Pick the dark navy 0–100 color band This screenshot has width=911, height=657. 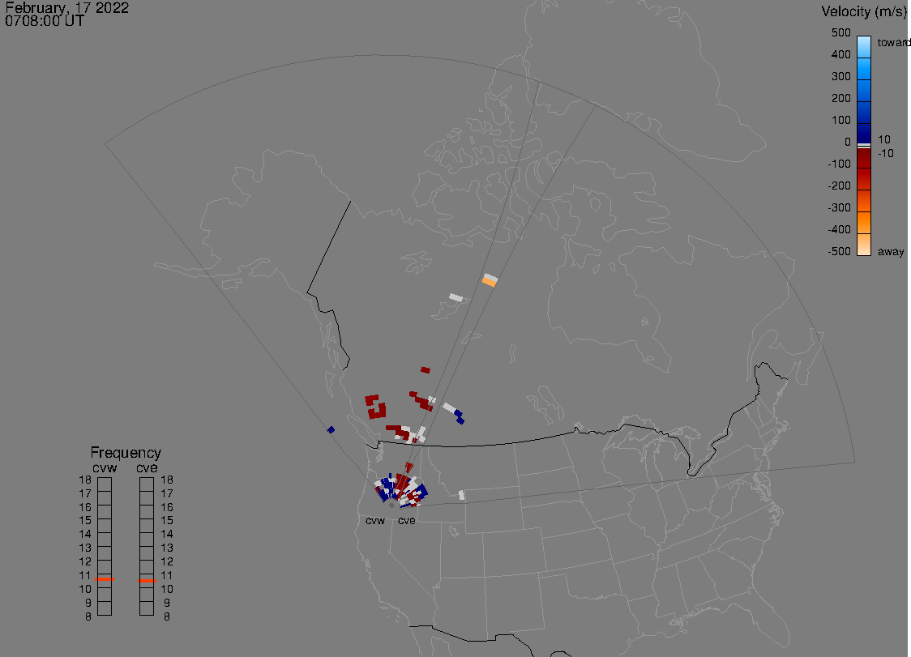864,134
